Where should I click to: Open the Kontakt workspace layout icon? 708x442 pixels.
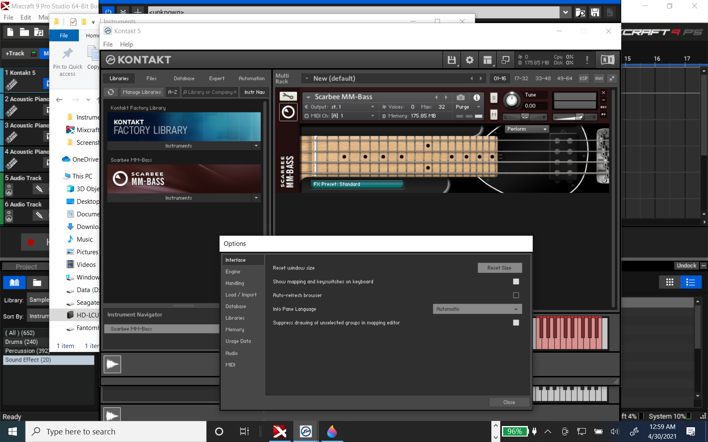pos(488,60)
